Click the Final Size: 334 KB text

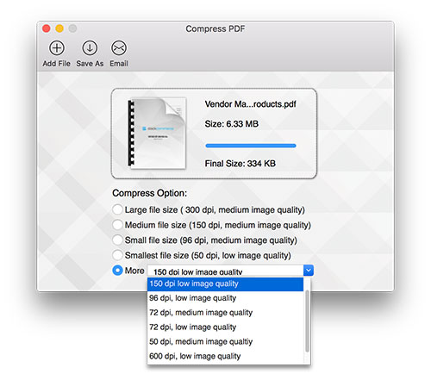(x=240, y=164)
